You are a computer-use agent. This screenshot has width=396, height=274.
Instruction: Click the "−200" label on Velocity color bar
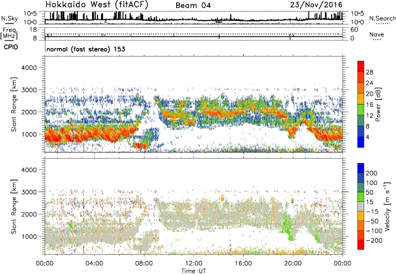point(374,240)
